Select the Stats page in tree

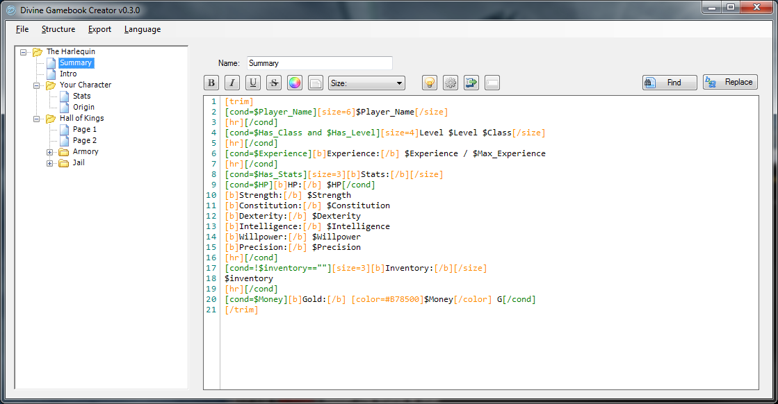(x=82, y=96)
